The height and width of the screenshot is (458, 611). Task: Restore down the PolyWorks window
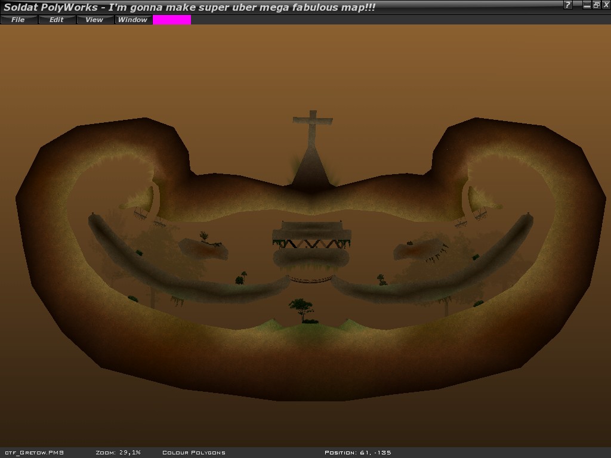596,5
